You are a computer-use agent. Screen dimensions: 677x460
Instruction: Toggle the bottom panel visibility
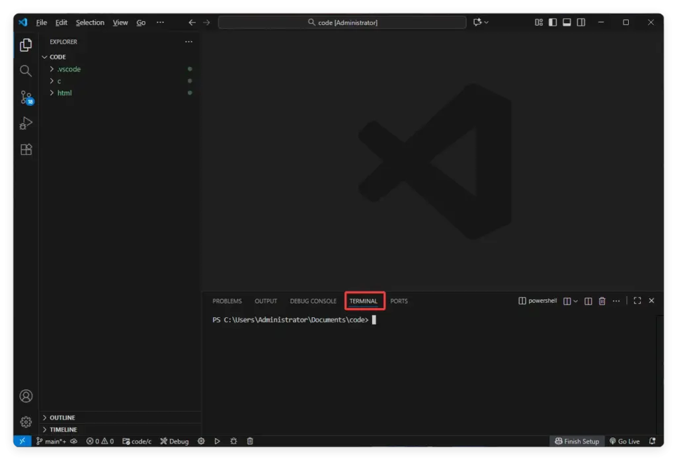pos(567,22)
